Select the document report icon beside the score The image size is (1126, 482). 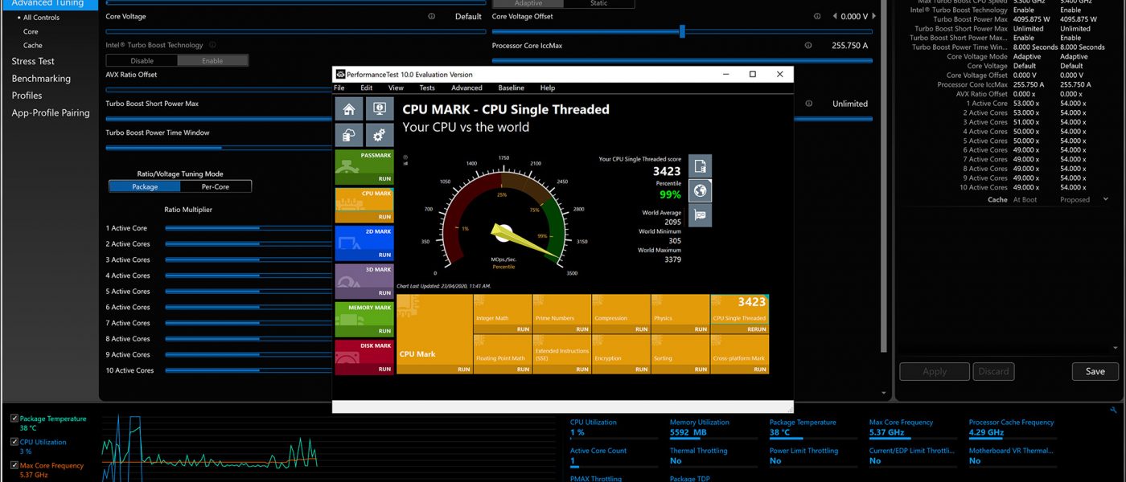tap(700, 166)
